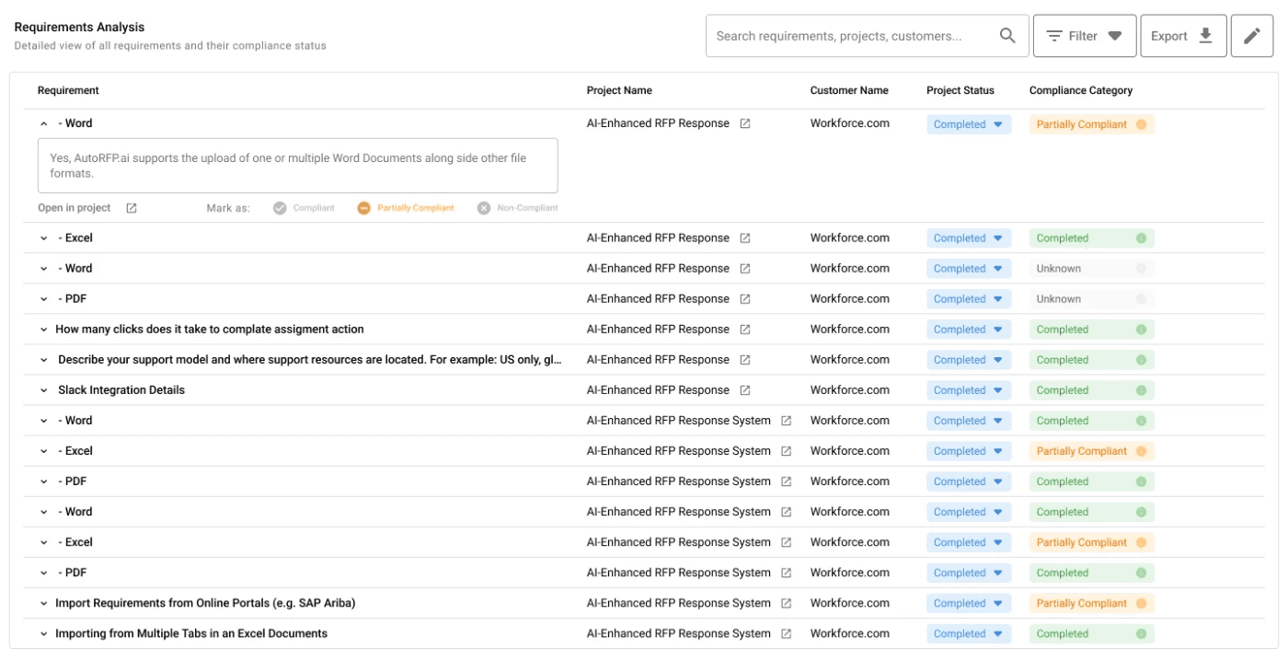The image size is (1288, 649).
Task: Click the Customer Name column header
Action: (x=849, y=90)
